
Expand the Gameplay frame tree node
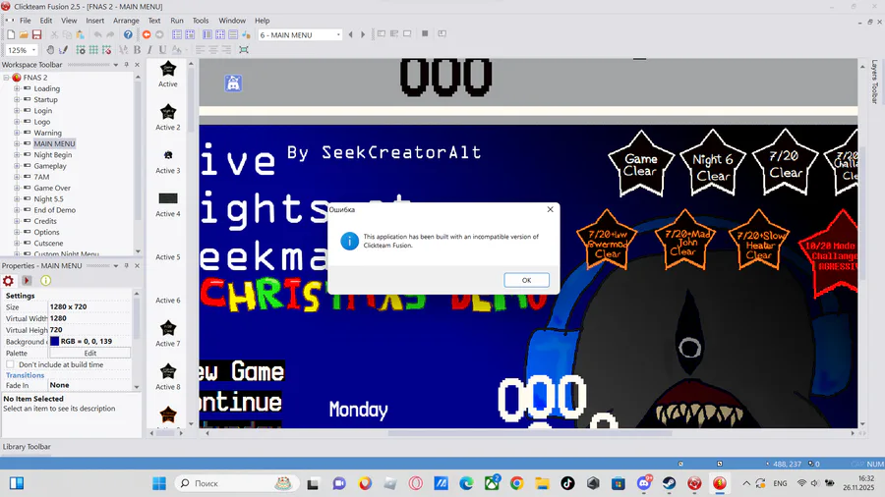[x=17, y=166]
